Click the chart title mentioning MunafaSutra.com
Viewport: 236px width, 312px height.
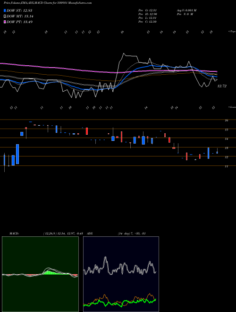point(48,3)
